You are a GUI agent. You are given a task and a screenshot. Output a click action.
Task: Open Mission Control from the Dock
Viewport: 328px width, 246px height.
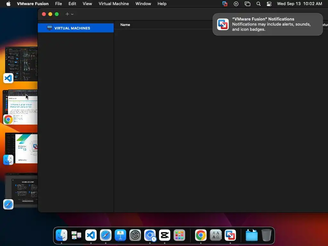[76, 235]
